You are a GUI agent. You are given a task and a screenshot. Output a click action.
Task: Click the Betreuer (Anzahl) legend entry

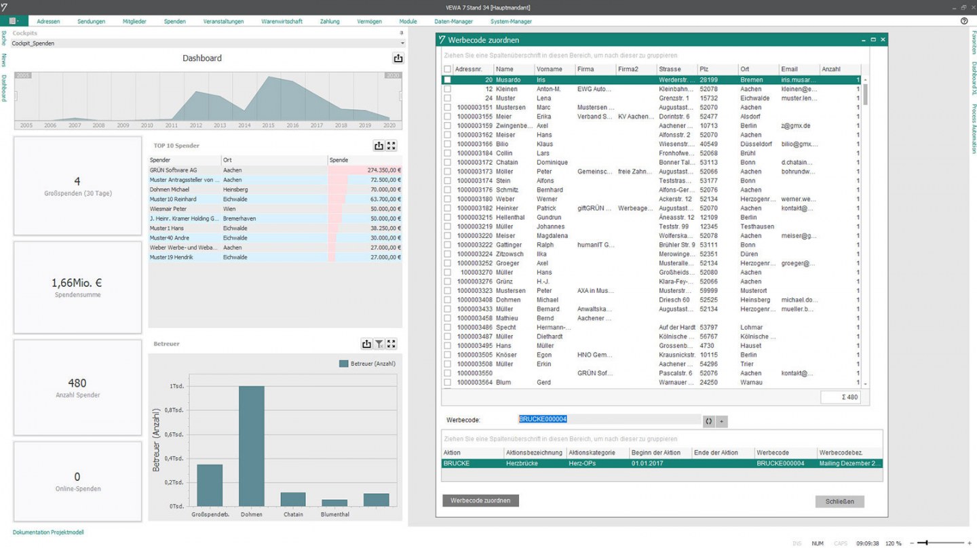click(367, 364)
